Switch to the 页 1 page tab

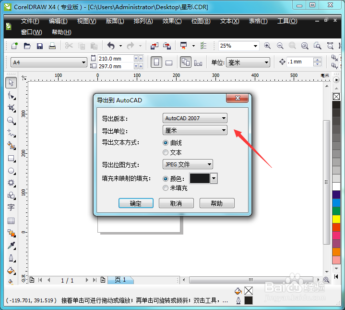tap(120, 280)
